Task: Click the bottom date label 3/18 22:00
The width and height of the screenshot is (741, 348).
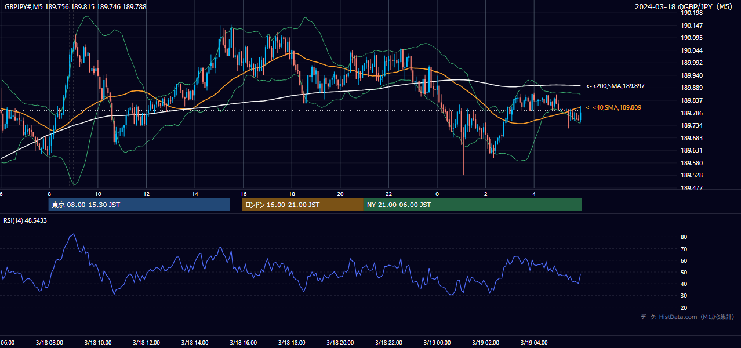Action: [x=388, y=342]
